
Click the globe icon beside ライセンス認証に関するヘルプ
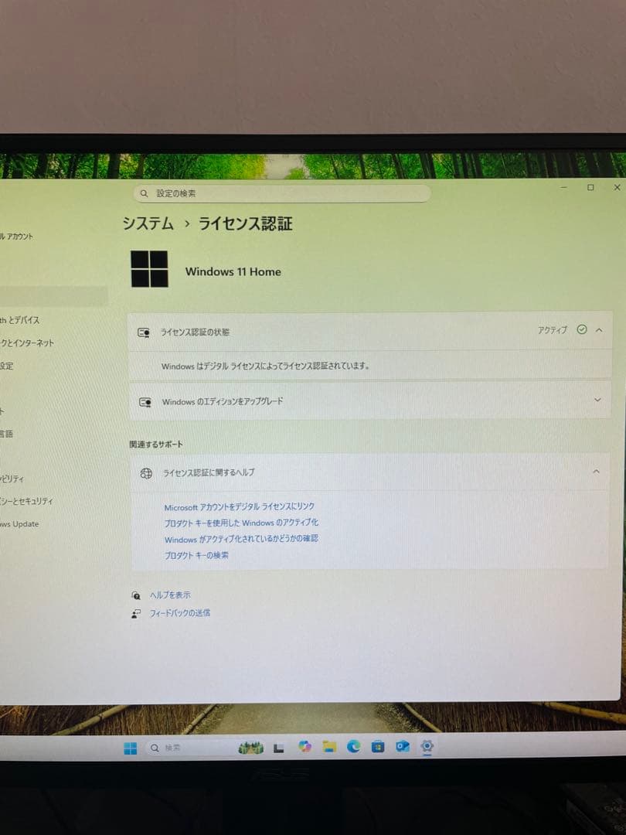tap(146, 473)
